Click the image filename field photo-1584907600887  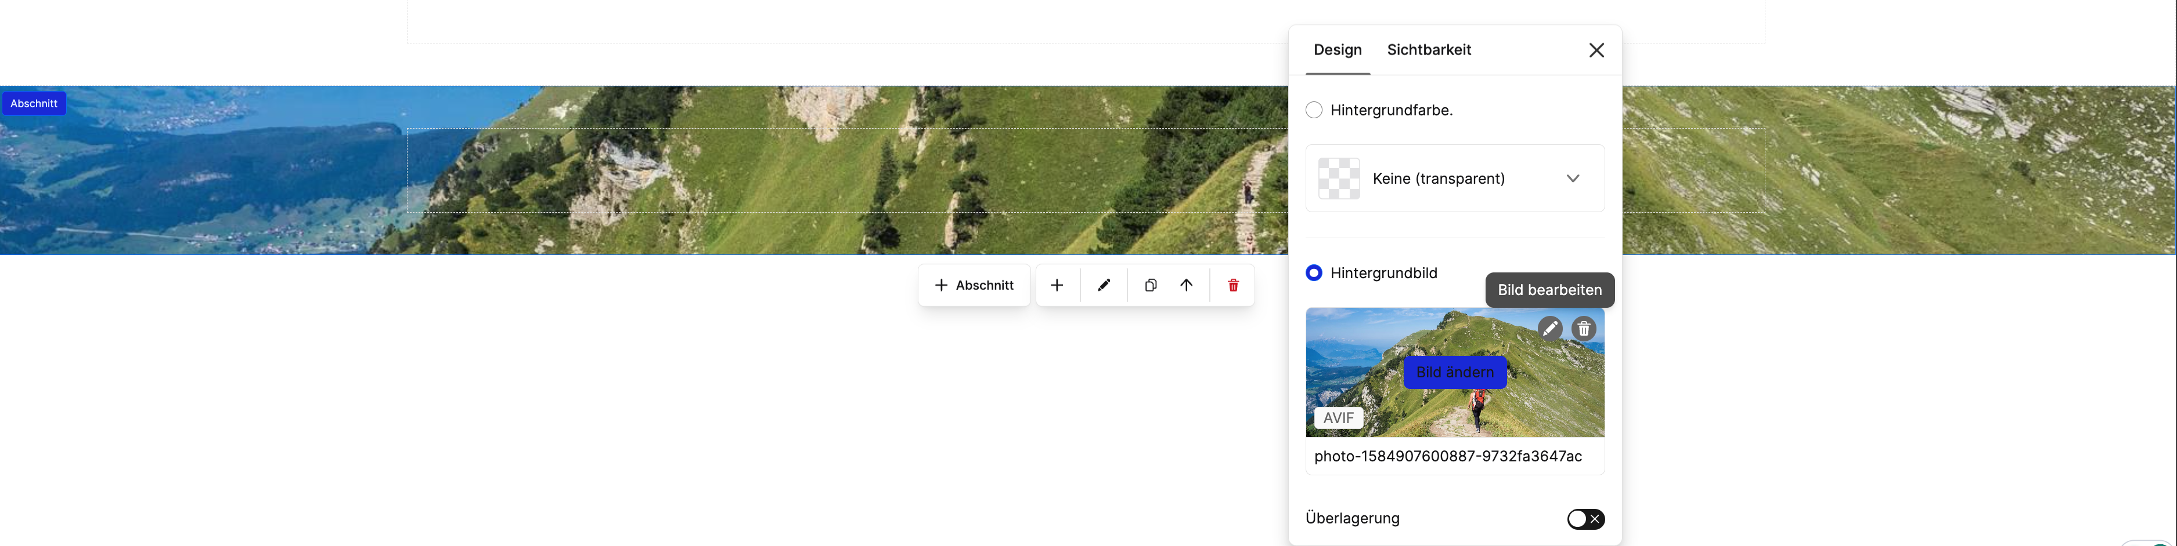[x=1455, y=457]
